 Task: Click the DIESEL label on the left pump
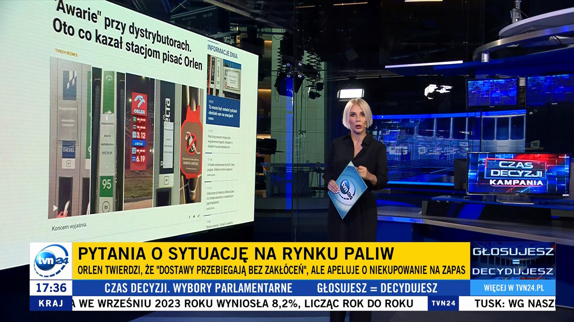[x=68, y=149]
